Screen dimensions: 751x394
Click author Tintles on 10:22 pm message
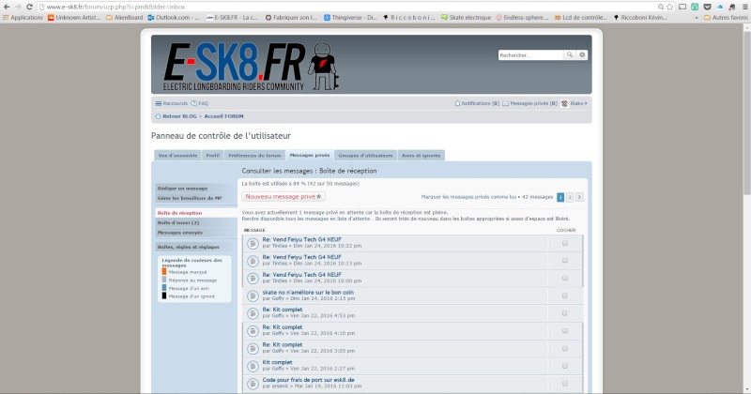coord(280,246)
